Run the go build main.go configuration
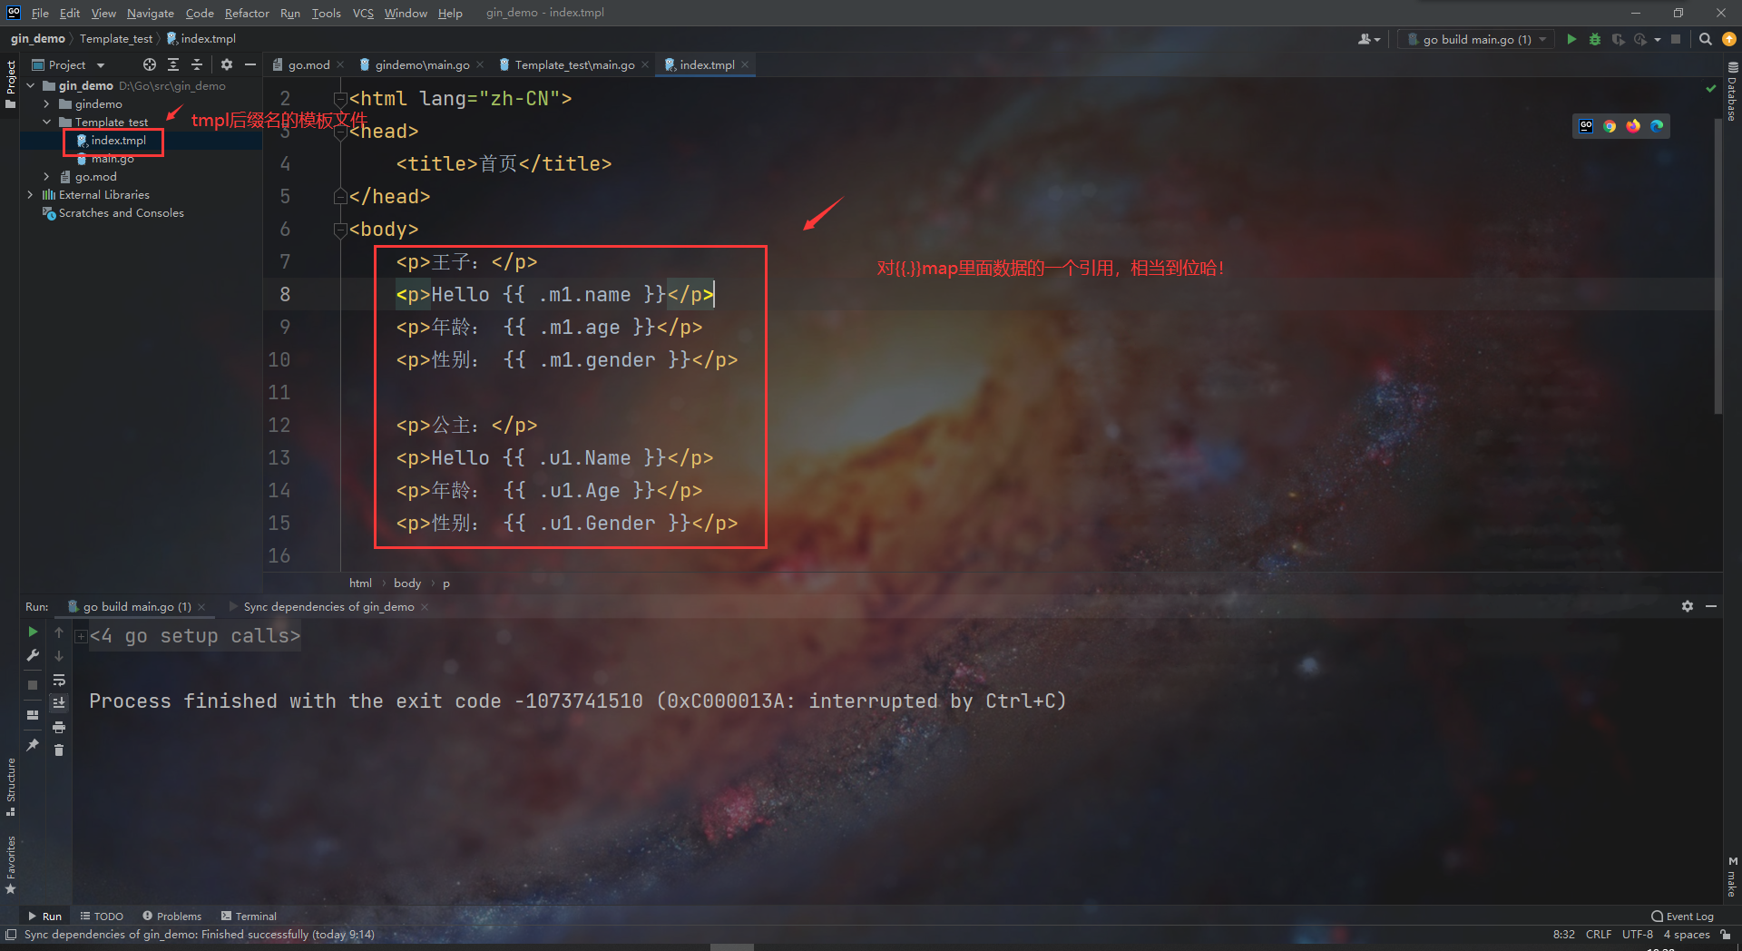Image resolution: width=1742 pixels, height=951 pixels. point(1572,39)
